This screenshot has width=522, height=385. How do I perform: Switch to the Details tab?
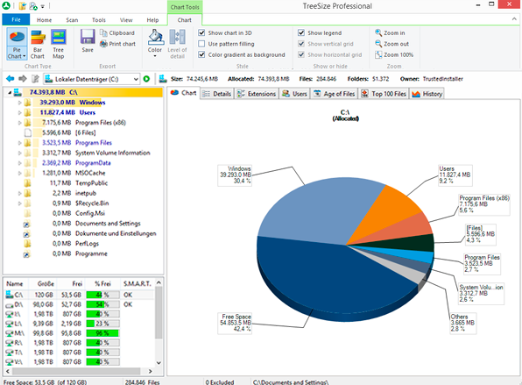click(216, 94)
